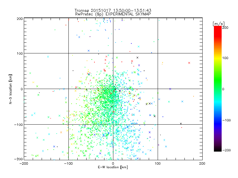
Task: Click the red region of the velocity colorbar
Action: 218,31
